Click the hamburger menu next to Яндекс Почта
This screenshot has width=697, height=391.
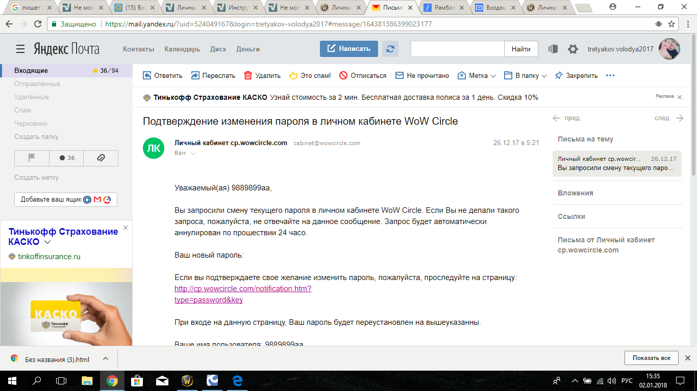click(x=20, y=49)
